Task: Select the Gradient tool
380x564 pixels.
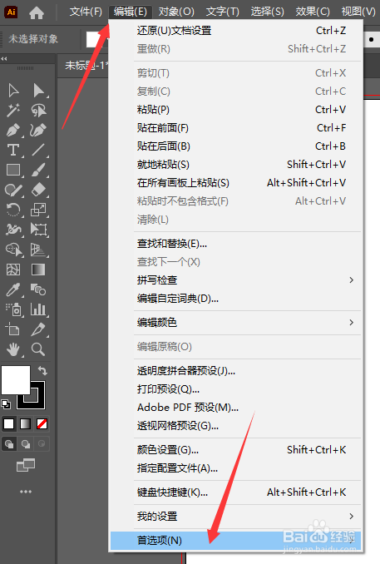Action: 38,270
